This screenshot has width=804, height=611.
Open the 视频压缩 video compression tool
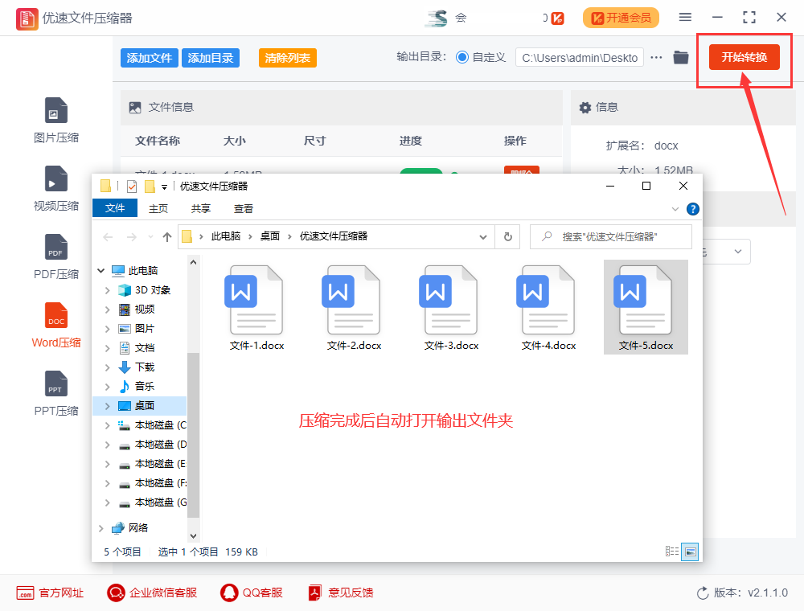56,189
